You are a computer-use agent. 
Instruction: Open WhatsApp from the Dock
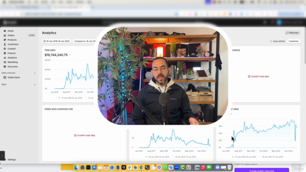coord(165,167)
